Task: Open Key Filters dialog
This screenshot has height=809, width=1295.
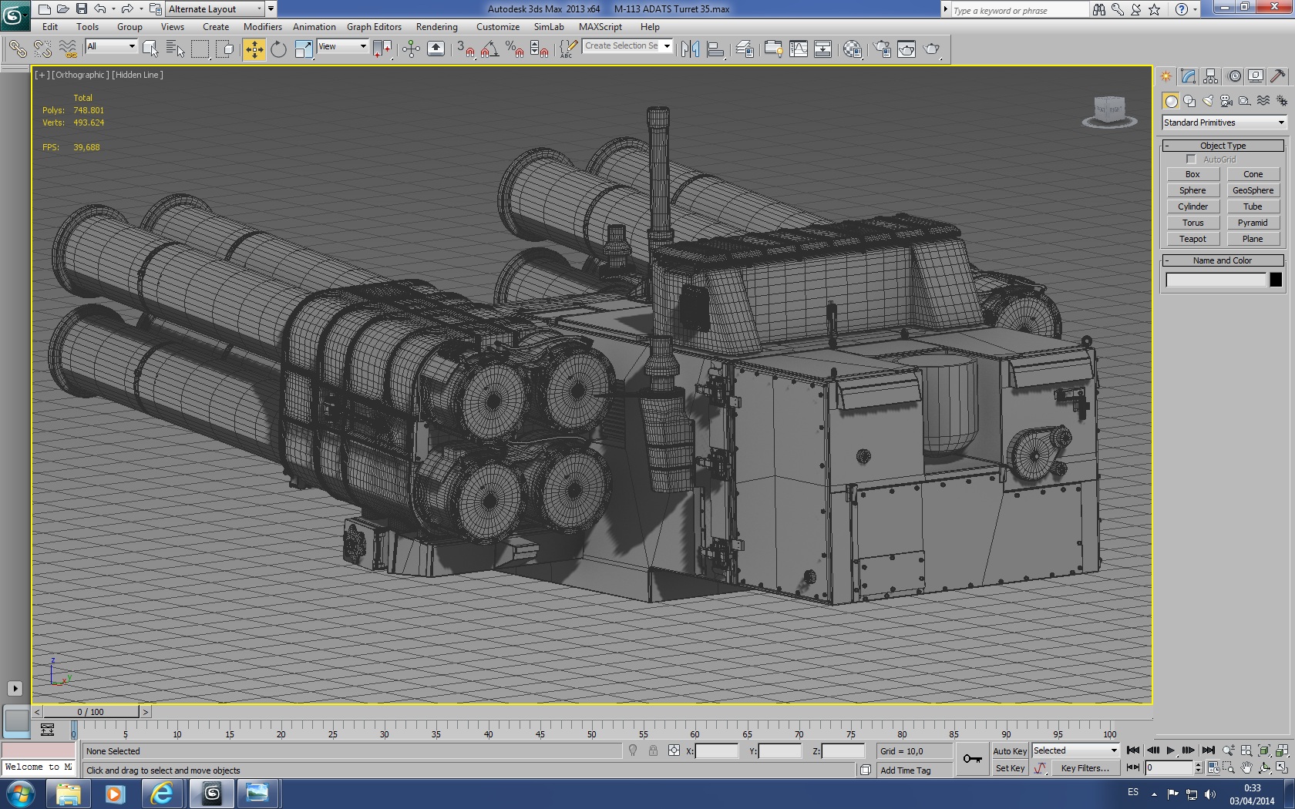Action: click(1085, 768)
